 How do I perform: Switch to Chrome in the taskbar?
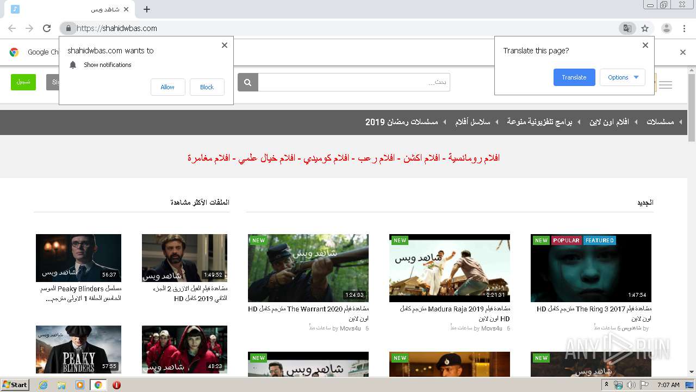click(98, 385)
